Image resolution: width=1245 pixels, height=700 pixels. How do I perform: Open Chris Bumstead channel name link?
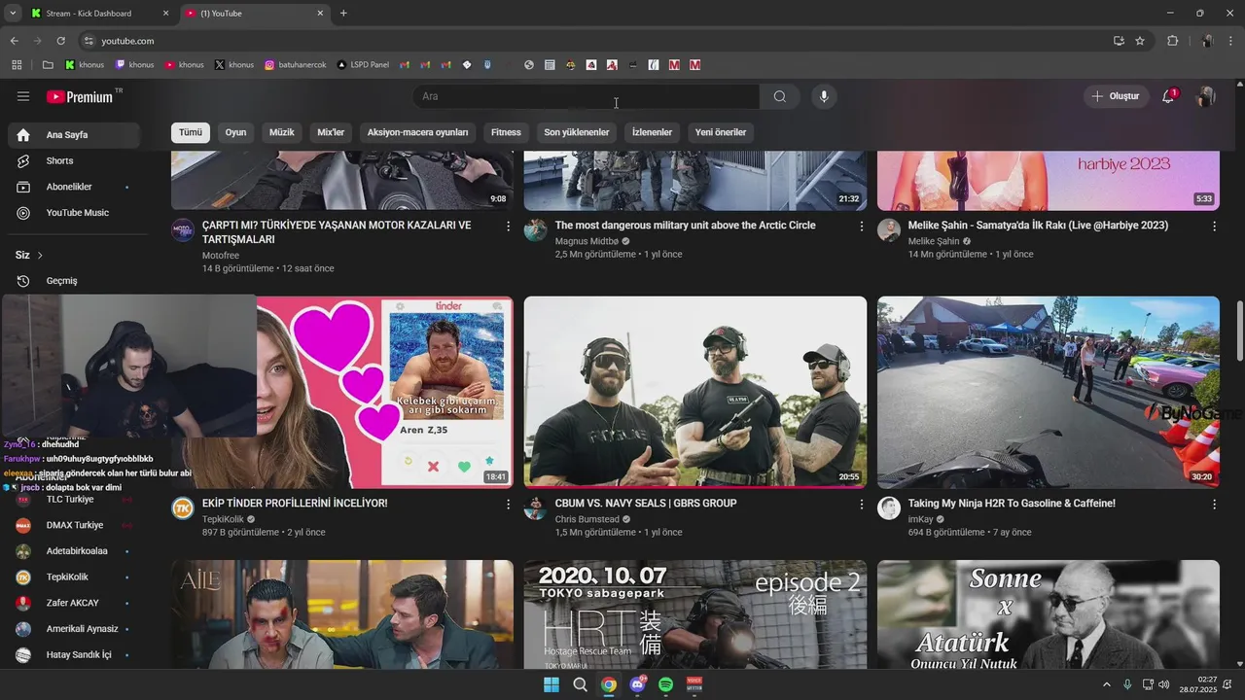pyautogui.click(x=587, y=519)
